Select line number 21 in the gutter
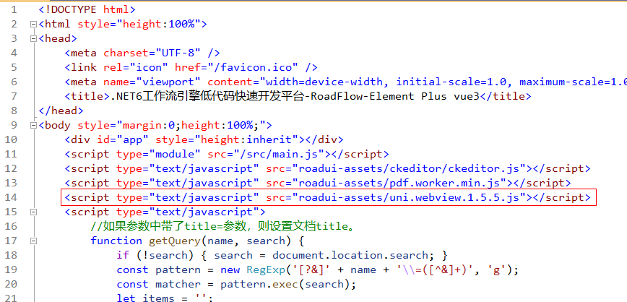The image size is (627, 302). [11, 298]
